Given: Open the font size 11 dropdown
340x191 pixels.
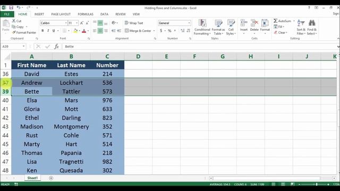Looking at the screenshot, I should 76,23.
